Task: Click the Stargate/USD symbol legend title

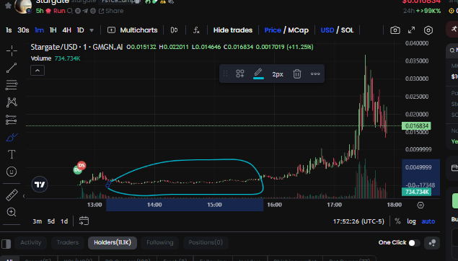Action: 77,47
